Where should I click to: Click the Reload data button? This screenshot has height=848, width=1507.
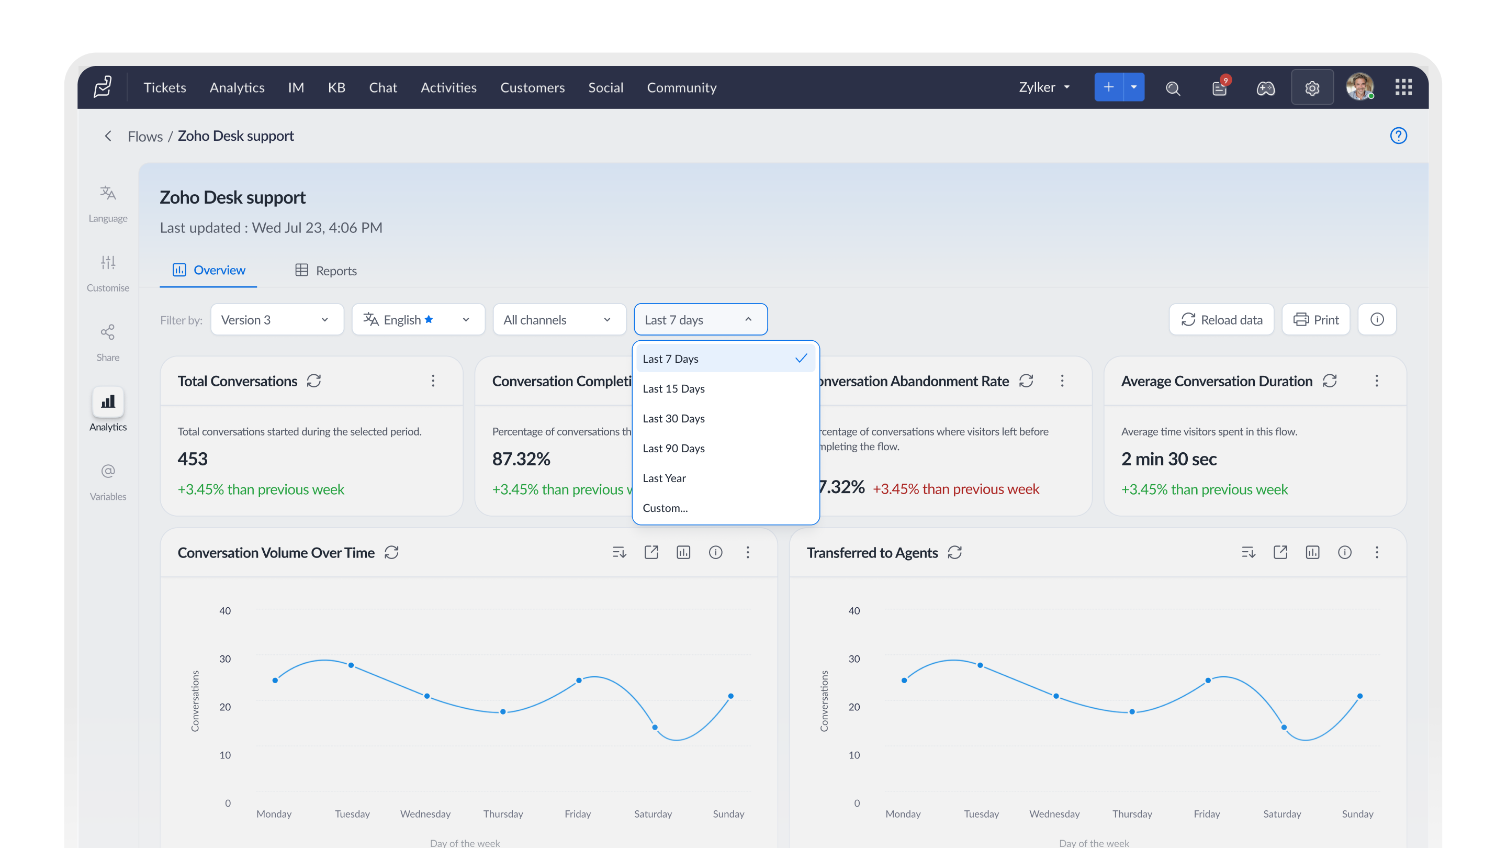(x=1221, y=319)
